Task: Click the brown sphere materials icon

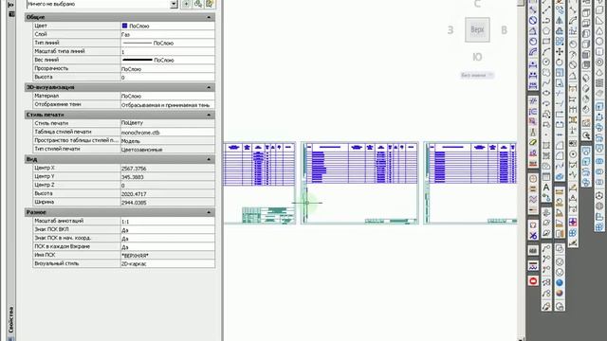Action: tap(560, 293)
